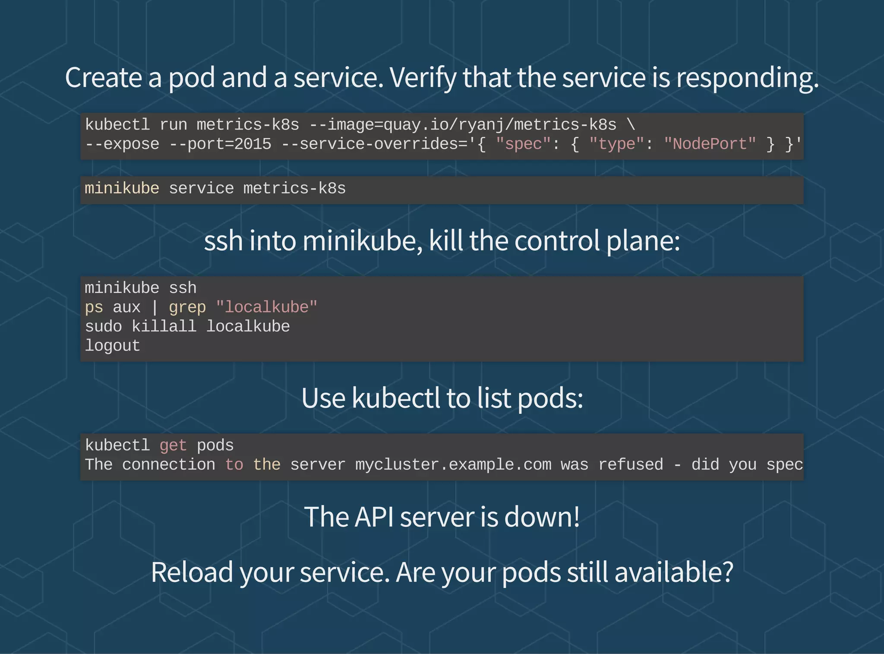This screenshot has width=884, height=654.
Task: Click the '--expose --port=2015' code line
Action: click(x=178, y=144)
